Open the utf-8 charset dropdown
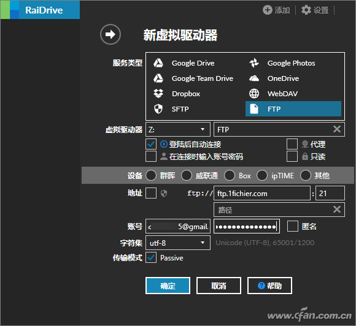 tap(178, 243)
